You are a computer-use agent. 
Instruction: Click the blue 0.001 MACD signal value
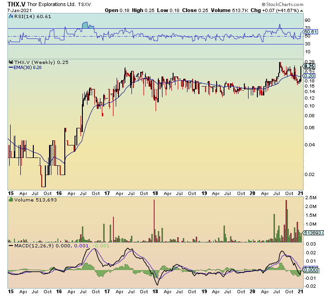(81, 246)
